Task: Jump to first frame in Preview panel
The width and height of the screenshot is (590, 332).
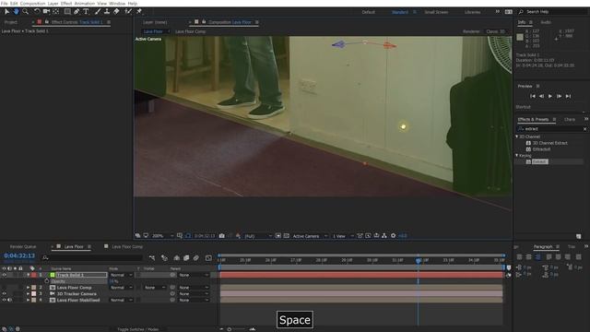Action: pyautogui.click(x=533, y=96)
